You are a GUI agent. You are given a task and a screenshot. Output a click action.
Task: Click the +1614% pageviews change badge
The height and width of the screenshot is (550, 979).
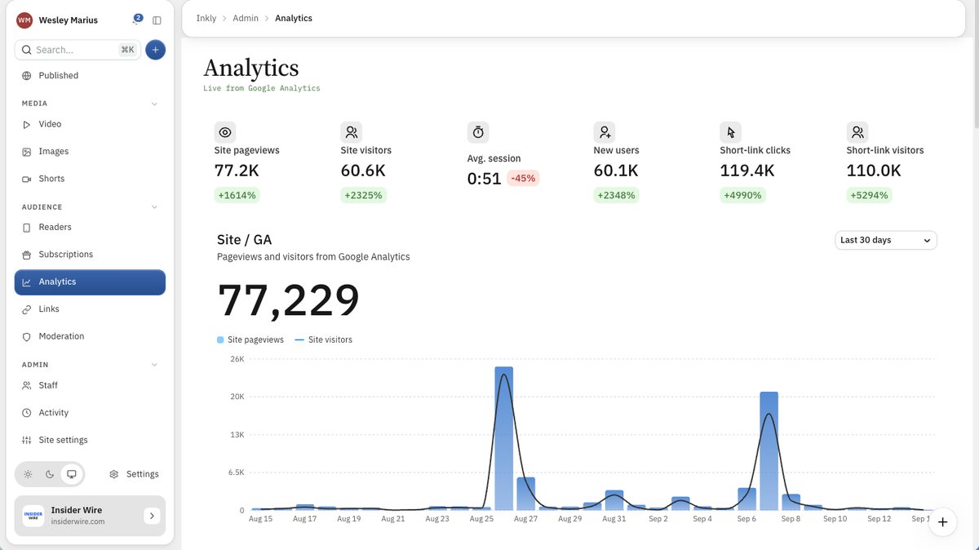[237, 196]
